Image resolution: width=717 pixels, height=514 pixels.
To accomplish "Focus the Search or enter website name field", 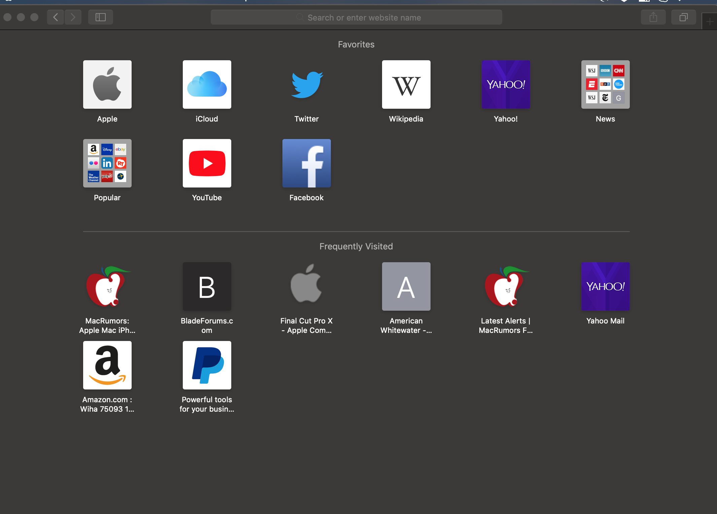I will pyautogui.click(x=356, y=17).
